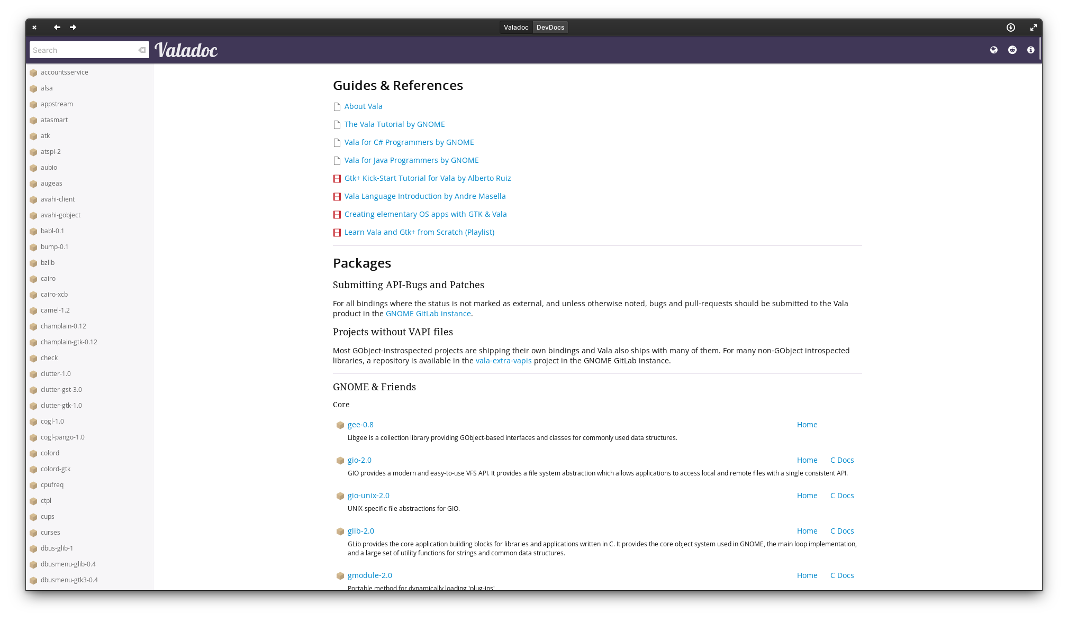
Task: Open C Docs for gio-2.0
Action: tap(841, 460)
